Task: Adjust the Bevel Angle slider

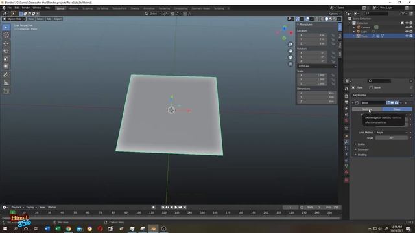Action: coord(392,138)
